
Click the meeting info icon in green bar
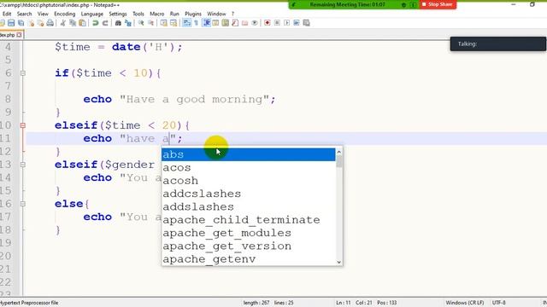click(413, 5)
